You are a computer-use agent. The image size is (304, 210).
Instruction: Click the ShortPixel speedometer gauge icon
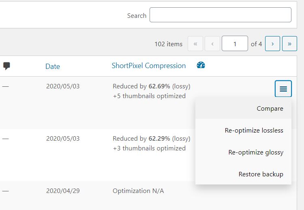click(201, 65)
